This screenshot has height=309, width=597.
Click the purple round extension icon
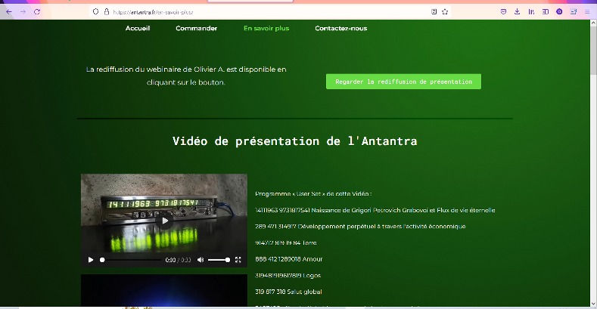point(559,12)
